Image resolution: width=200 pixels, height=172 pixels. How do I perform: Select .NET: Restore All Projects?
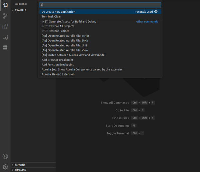[100, 26]
